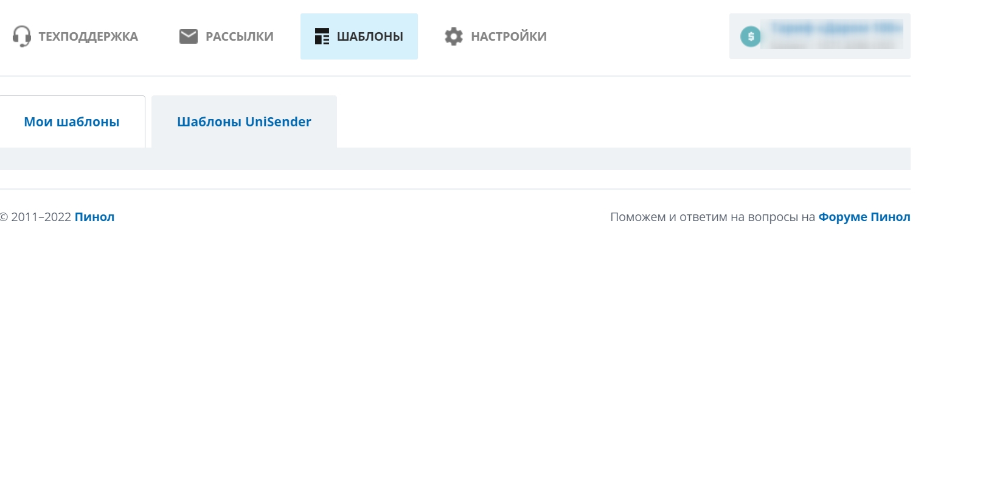Click the teal dollar tariff icon

(750, 36)
